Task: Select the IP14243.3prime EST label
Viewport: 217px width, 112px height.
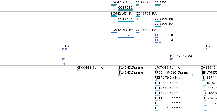Action: pos(130,73)
